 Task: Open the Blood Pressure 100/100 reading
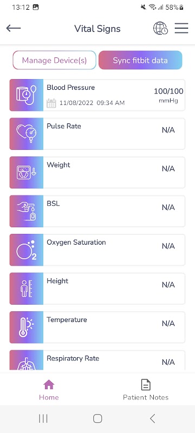(97, 95)
